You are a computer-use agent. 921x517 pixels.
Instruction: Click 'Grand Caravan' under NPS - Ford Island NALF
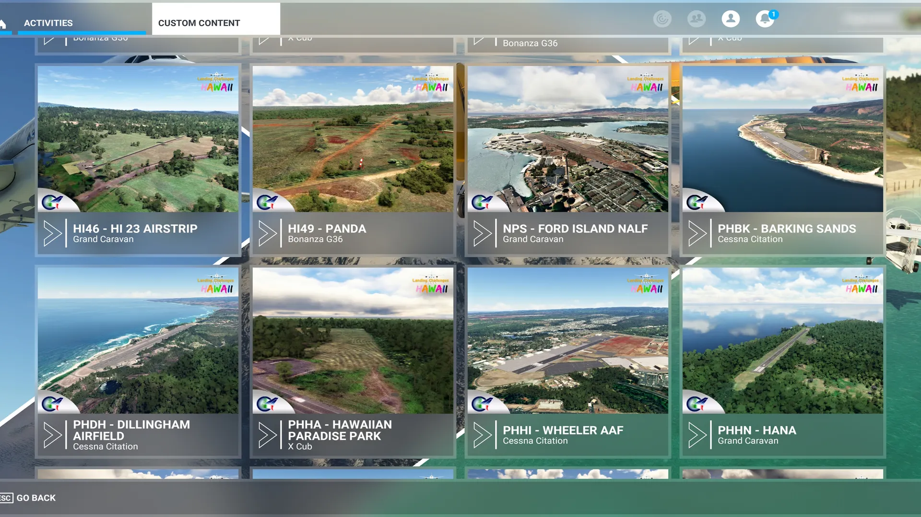(533, 239)
